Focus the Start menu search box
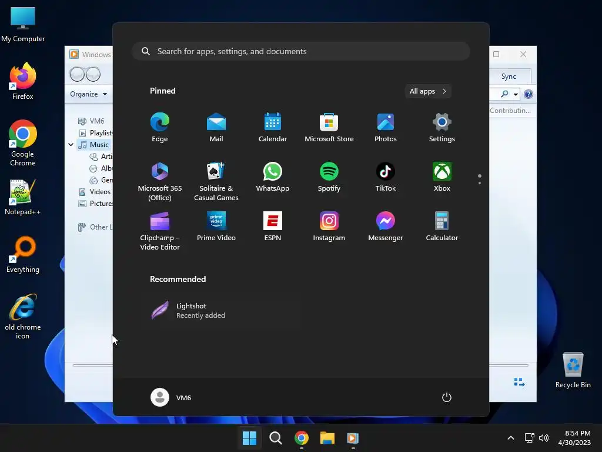 tap(301, 52)
